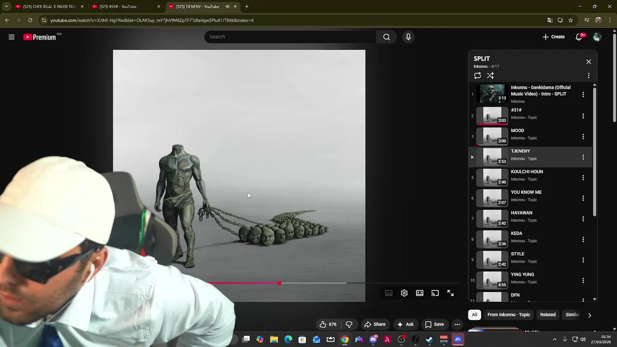The width and height of the screenshot is (617, 347).
Task: Open options menu for TJENENY track
Action: tap(583, 157)
